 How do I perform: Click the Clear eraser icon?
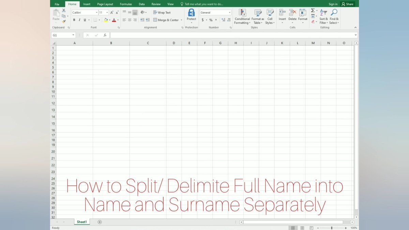[313, 21]
